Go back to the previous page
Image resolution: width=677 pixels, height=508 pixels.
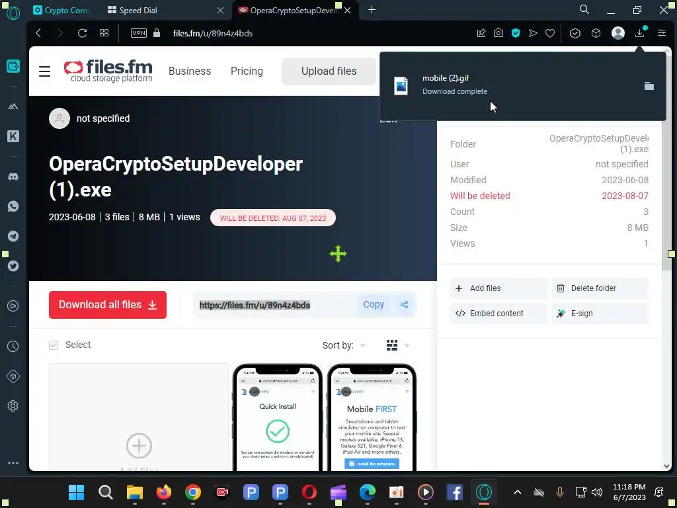38,33
